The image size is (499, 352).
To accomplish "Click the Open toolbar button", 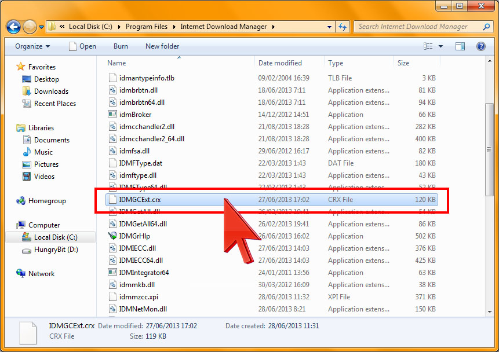I will click(82, 46).
